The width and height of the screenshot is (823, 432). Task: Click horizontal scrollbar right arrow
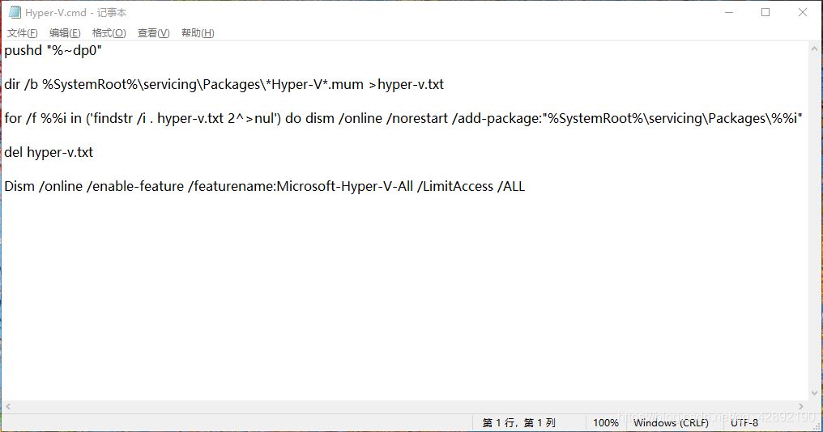coord(801,406)
